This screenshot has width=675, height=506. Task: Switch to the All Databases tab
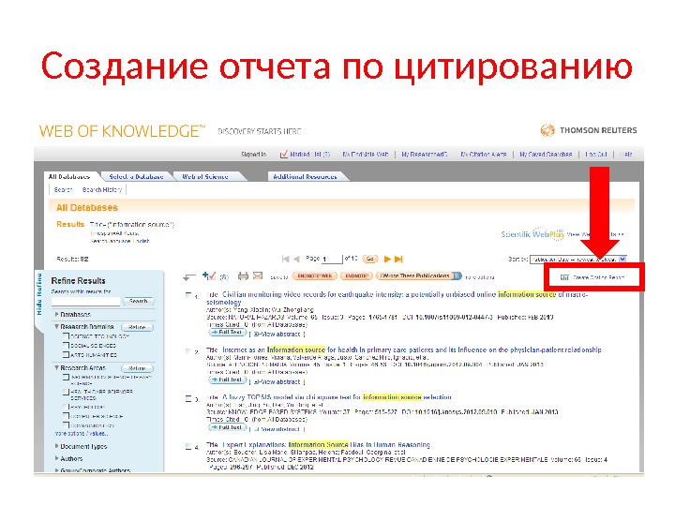pos(69,176)
